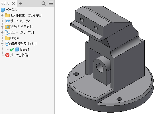
Task: Collapse the 修復済みジオメトリ1 node
Action: click(2, 44)
